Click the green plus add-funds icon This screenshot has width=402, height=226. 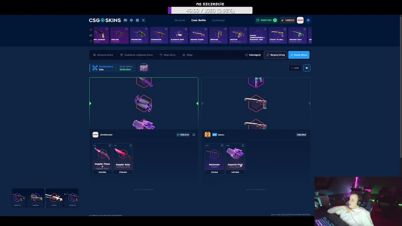pos(275,20)
